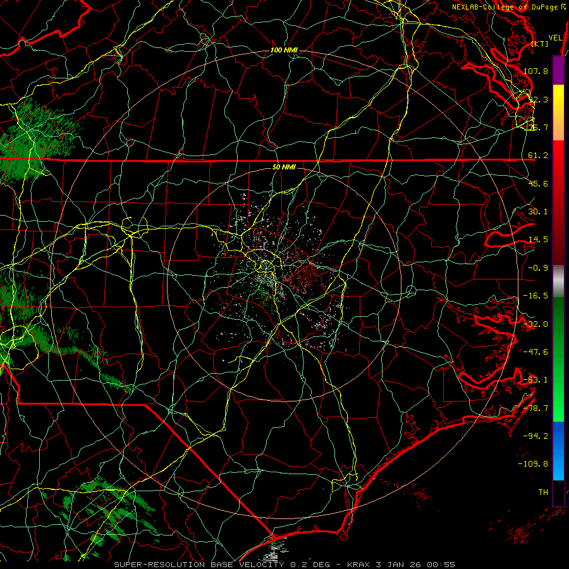This screenshot has width=569, height=569.
Task: Click the "TH" label on the scale
Action: point(543,492)
